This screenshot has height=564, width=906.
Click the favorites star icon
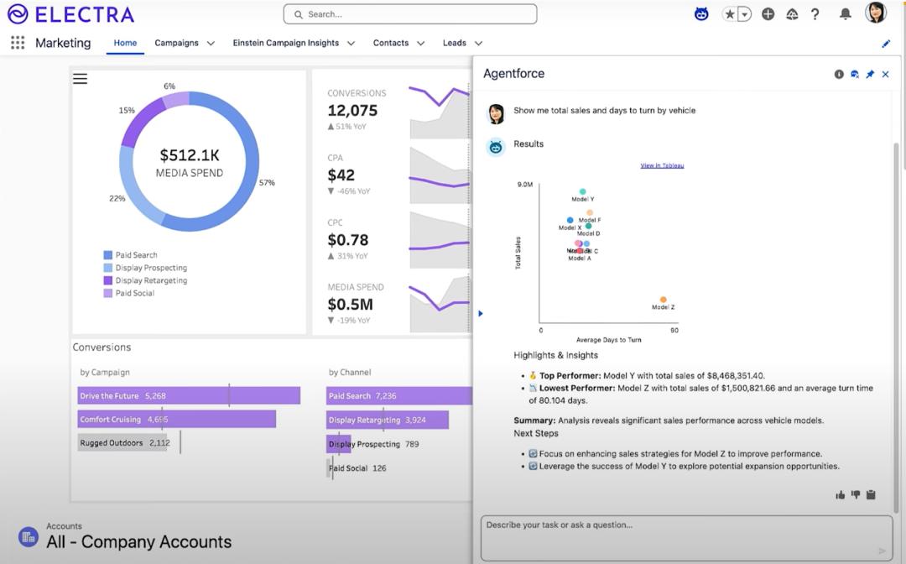(x=731, y=14)
